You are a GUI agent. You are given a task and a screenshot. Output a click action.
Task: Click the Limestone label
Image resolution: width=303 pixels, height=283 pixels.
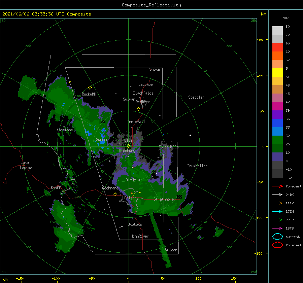(x=64, y=130)
